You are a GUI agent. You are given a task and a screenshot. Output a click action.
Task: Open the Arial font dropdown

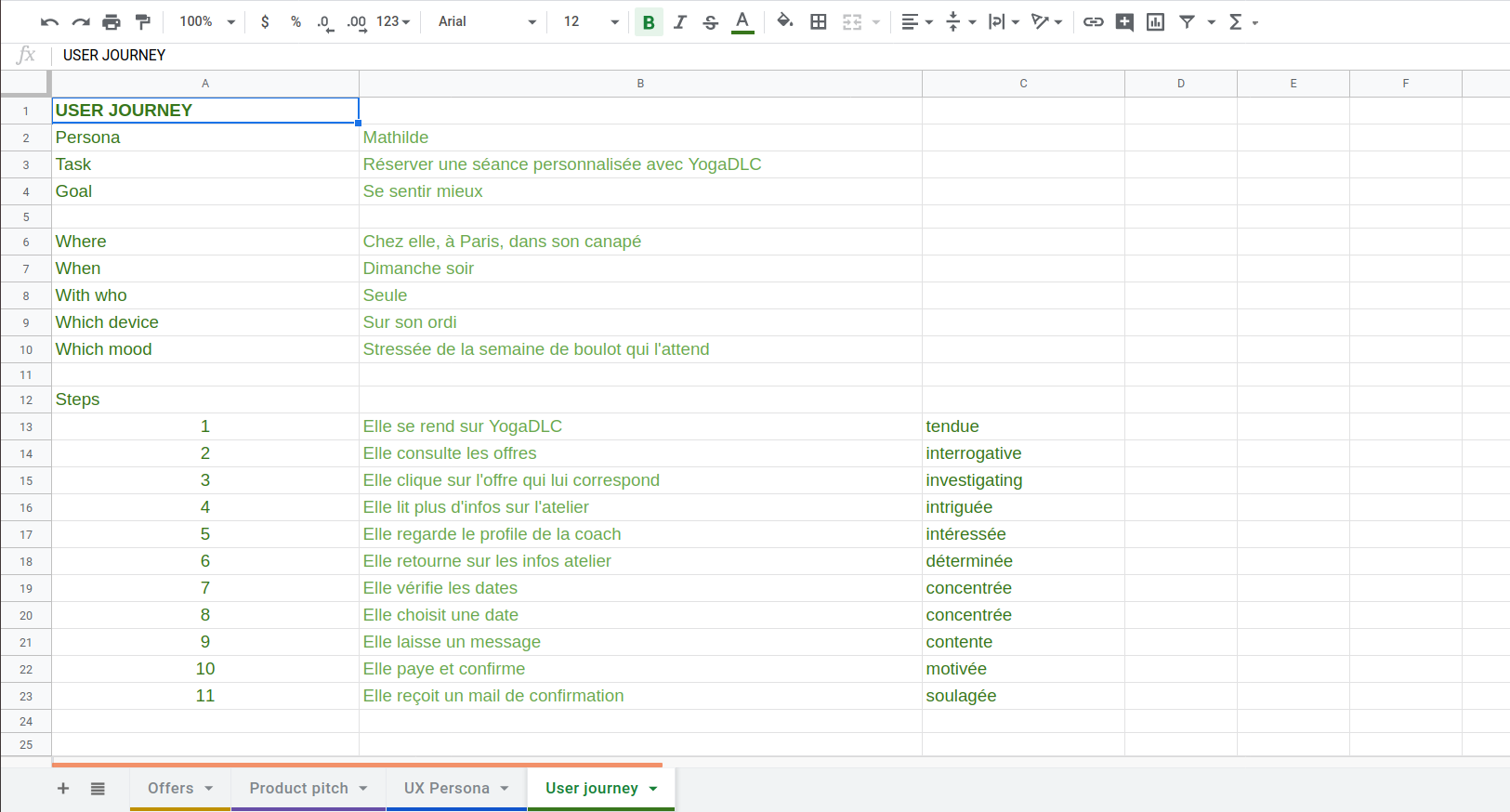click(x=487, y=21)
